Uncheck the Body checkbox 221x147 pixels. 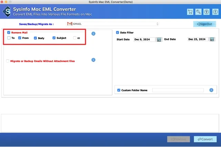35,38
